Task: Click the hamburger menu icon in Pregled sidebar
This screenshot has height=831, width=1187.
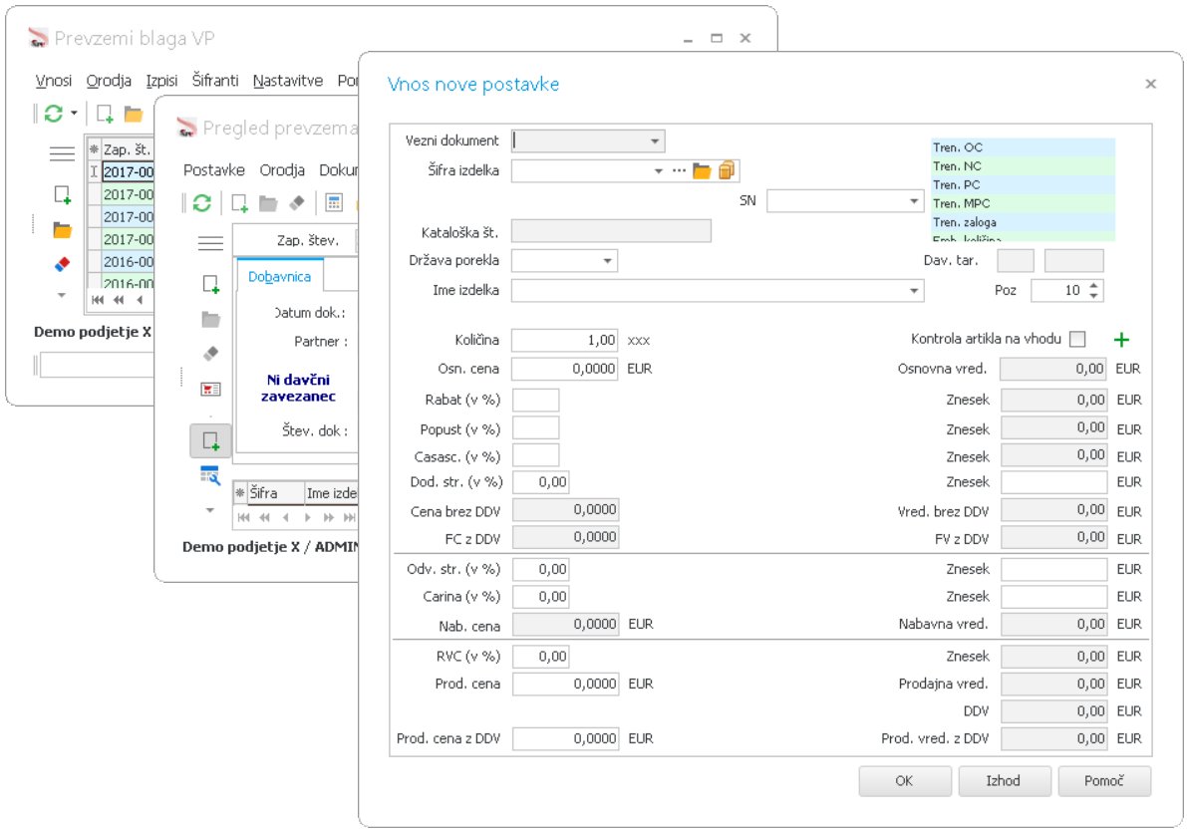Action: pyautogui.click(x=210, y=243)
